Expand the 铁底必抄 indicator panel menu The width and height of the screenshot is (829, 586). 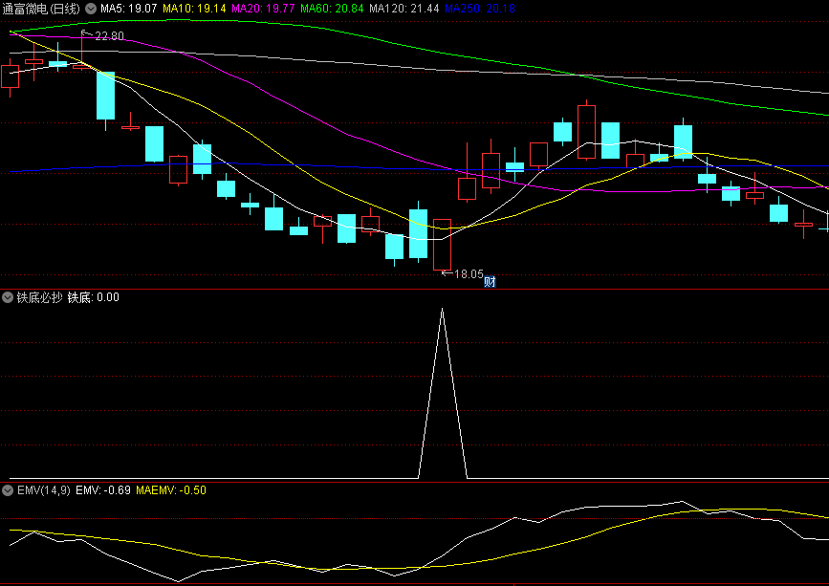click(8, 297)
